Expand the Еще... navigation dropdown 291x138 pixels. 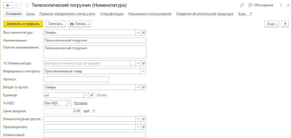(x=245, y=14)
